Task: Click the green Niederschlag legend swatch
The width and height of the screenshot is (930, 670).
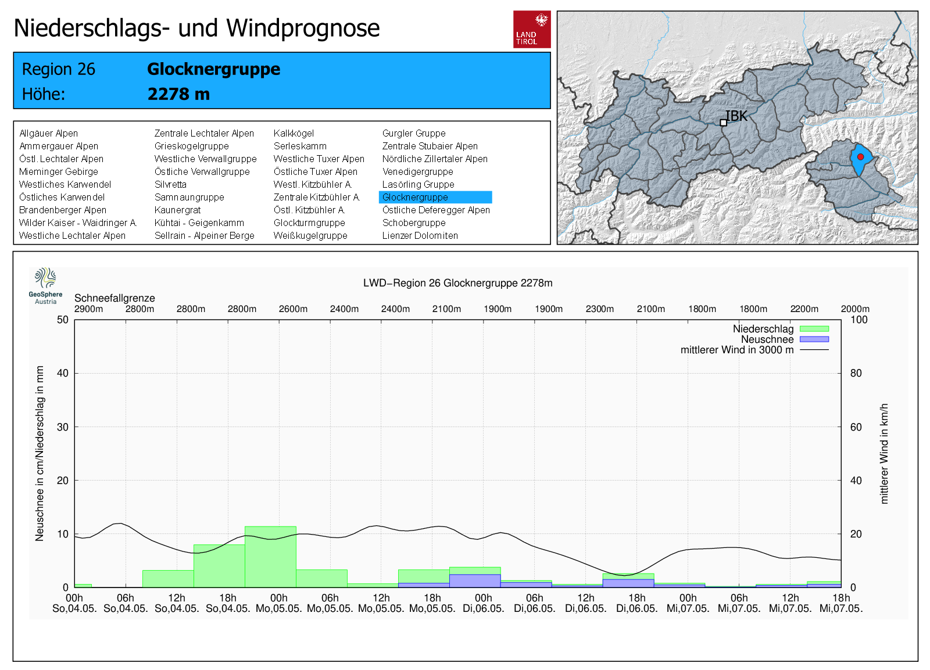Action: click(x=814, y=329)
